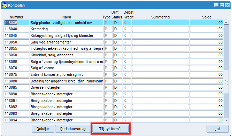The image size is (232, 136).
Task: Click the 'Diverse indtægter' name field
Action: coord(67,88)
